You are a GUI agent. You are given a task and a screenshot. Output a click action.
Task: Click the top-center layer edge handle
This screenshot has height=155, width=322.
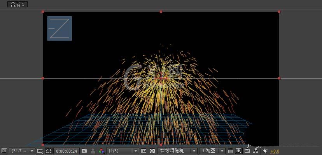coord(161,12)
